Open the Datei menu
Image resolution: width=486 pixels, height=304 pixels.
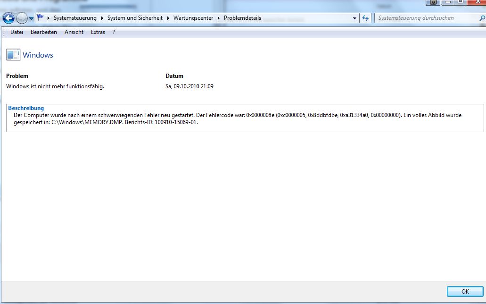click(x=17, y=32)
